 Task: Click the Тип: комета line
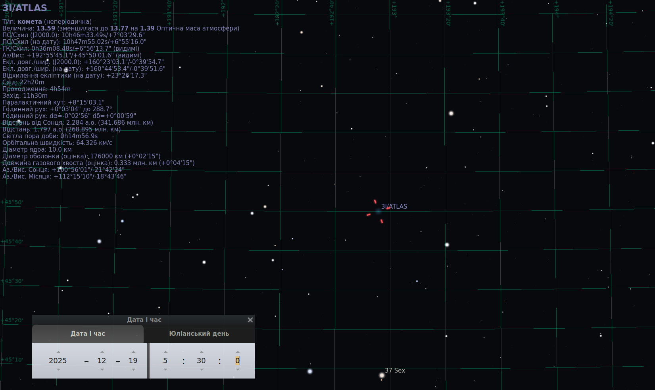point(47,22)
